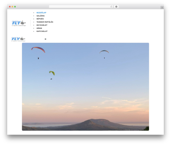Minimize window with yellow button

click(x=12, y=7)
